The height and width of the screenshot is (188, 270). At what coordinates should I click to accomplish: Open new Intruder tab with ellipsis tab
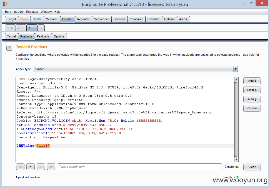click(41, 28)
